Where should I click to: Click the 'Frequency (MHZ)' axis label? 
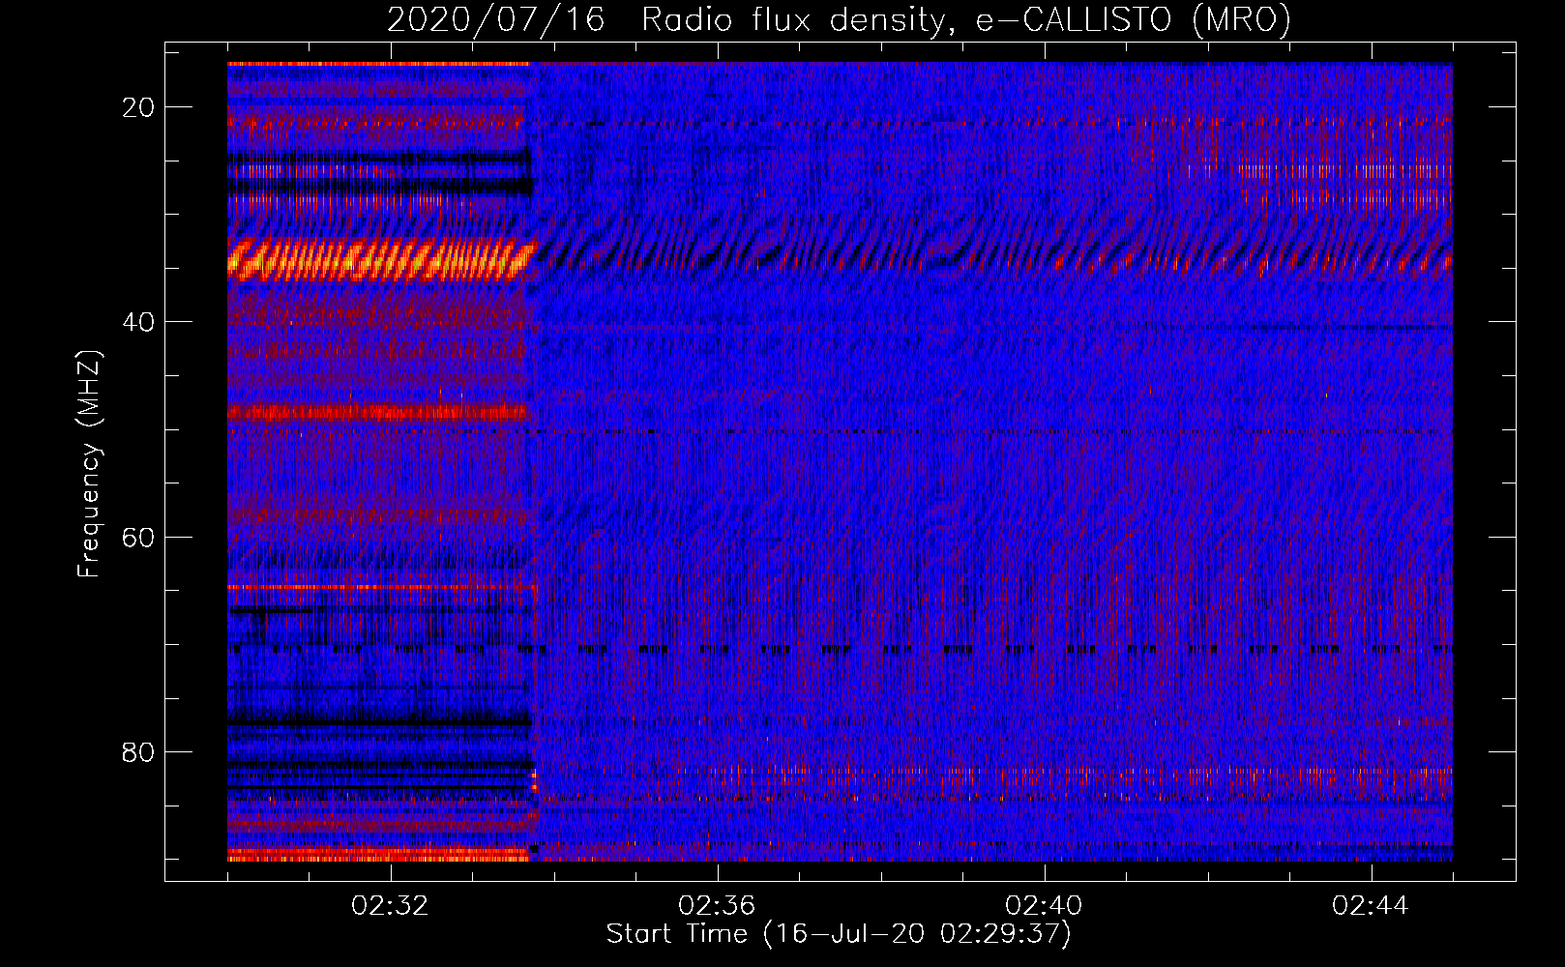pos(89,464)
